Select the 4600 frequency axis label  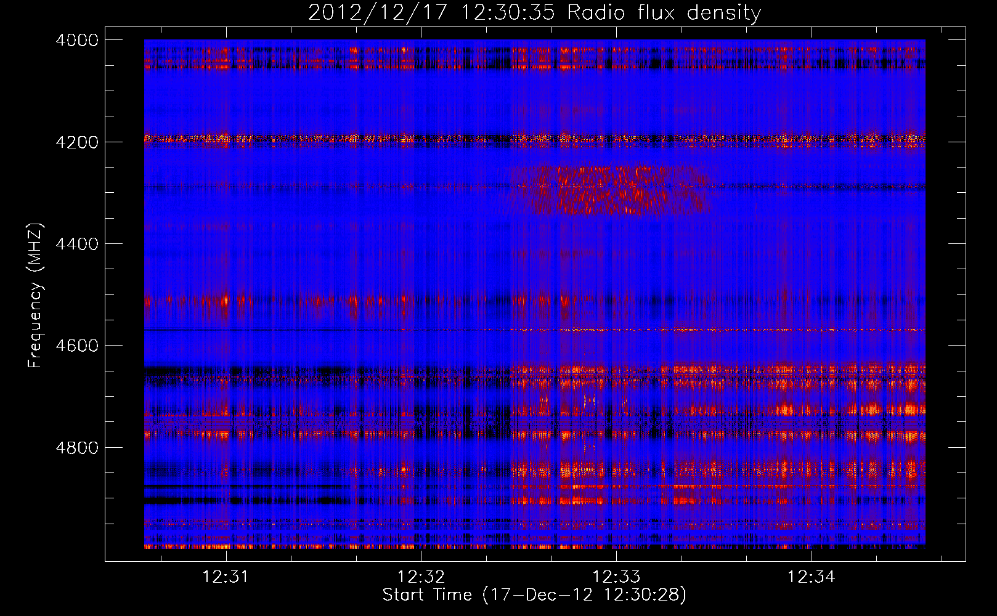[77, 346]
